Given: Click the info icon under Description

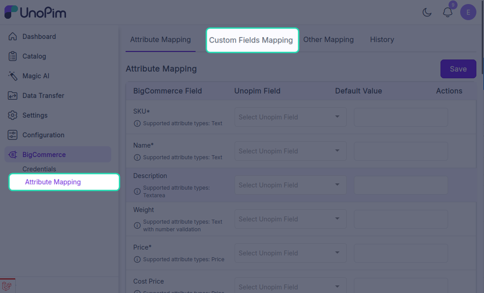Looking at the screenshot, I should tap(137, 191).
